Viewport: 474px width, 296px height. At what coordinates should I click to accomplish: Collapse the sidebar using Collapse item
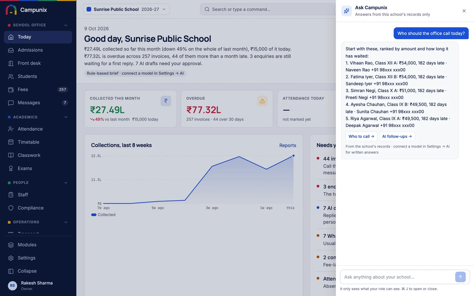(x=38, y=271)
